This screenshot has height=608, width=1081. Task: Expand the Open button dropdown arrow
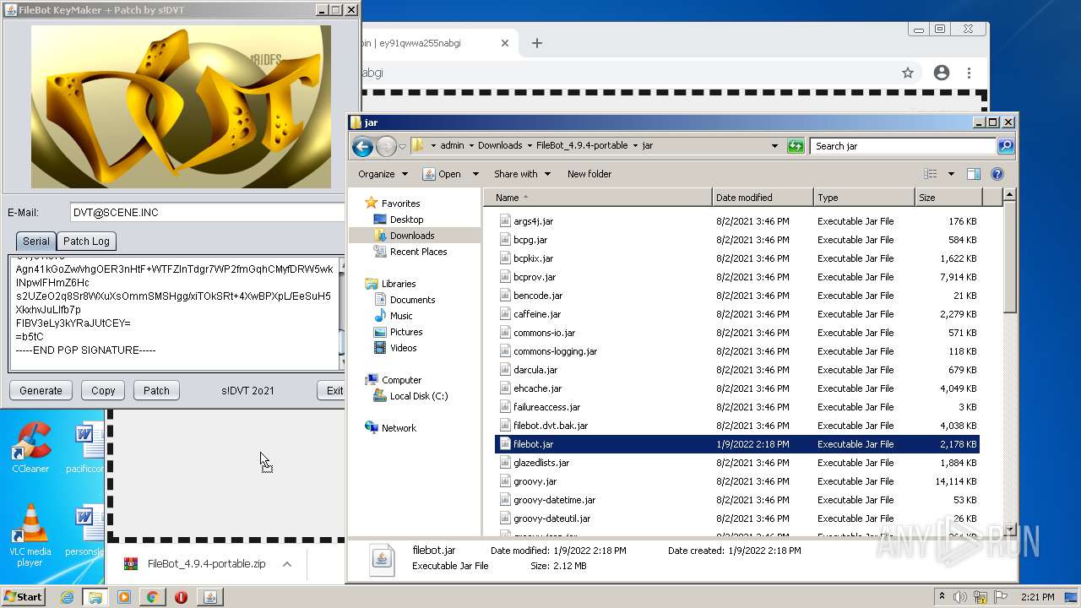475,174
